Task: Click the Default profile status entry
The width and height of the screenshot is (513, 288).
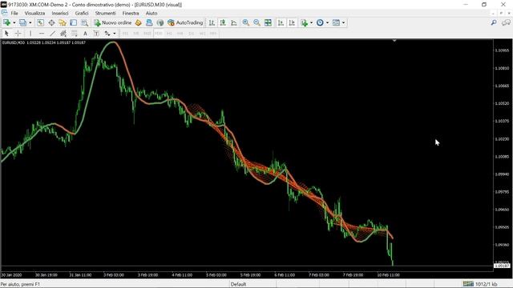Action: 239,284
